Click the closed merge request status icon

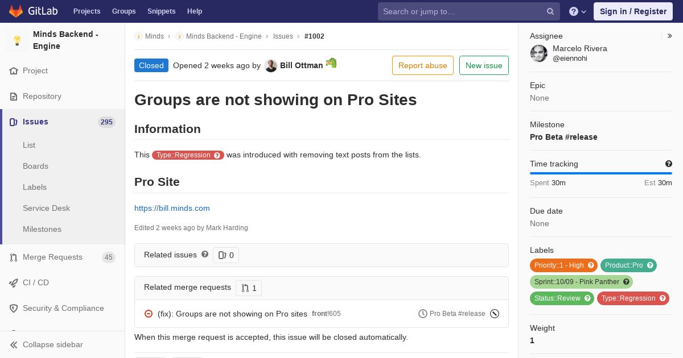coord(149,314)
